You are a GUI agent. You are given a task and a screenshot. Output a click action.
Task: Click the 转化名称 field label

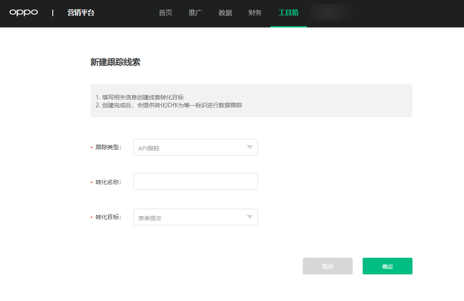click(x=108, y=182)
